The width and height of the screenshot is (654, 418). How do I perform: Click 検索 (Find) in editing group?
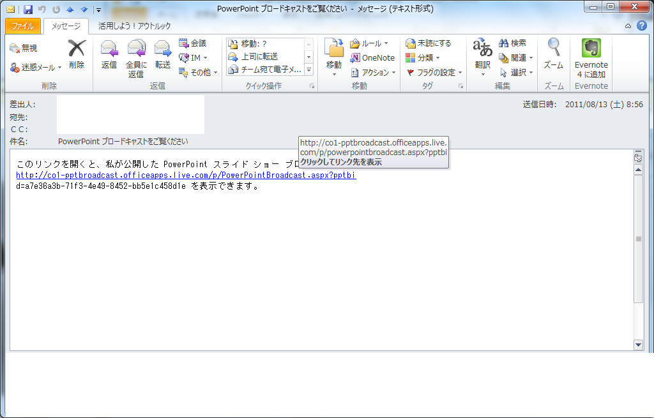tap(513, 43)
